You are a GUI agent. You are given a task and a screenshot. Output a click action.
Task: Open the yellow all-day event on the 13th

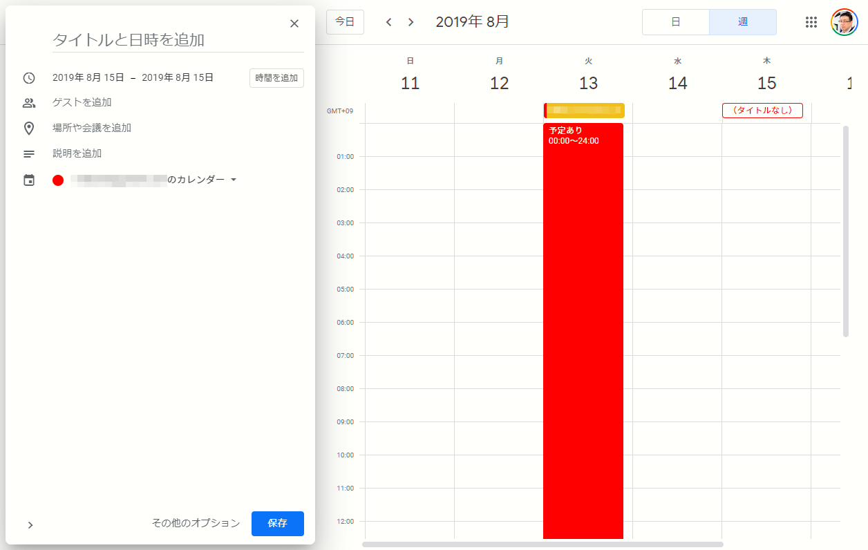(x=584, y=111)
